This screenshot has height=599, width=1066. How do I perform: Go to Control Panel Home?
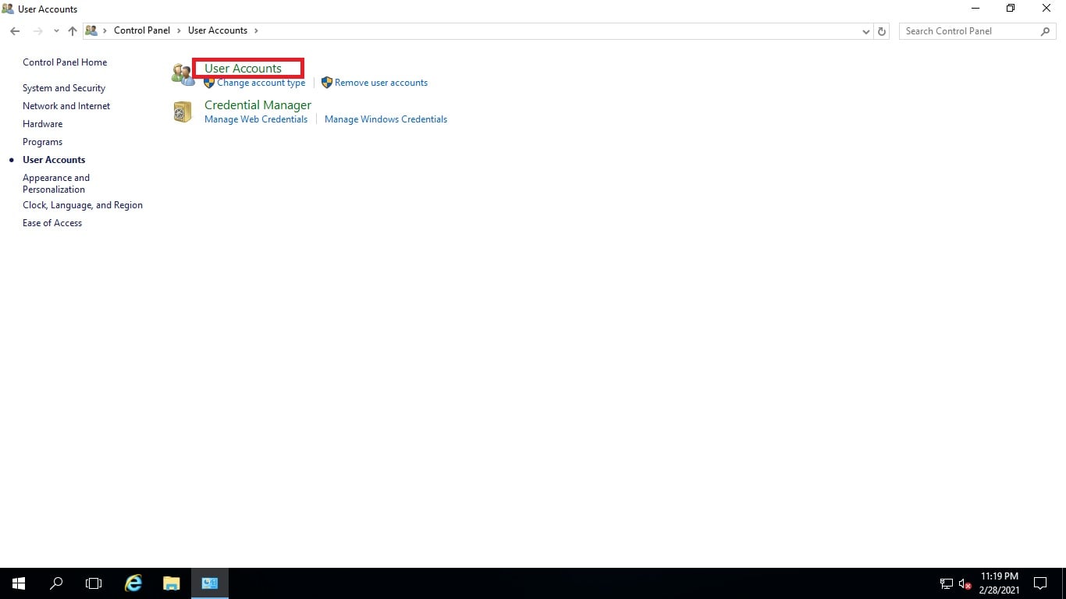coord(65,62)
